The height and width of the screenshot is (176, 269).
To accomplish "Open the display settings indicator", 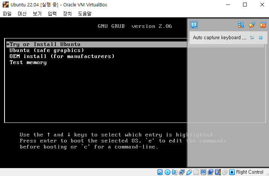I will point(203,172).
